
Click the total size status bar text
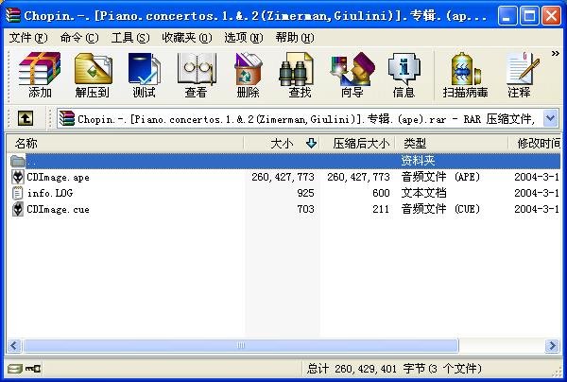(394, 369)
